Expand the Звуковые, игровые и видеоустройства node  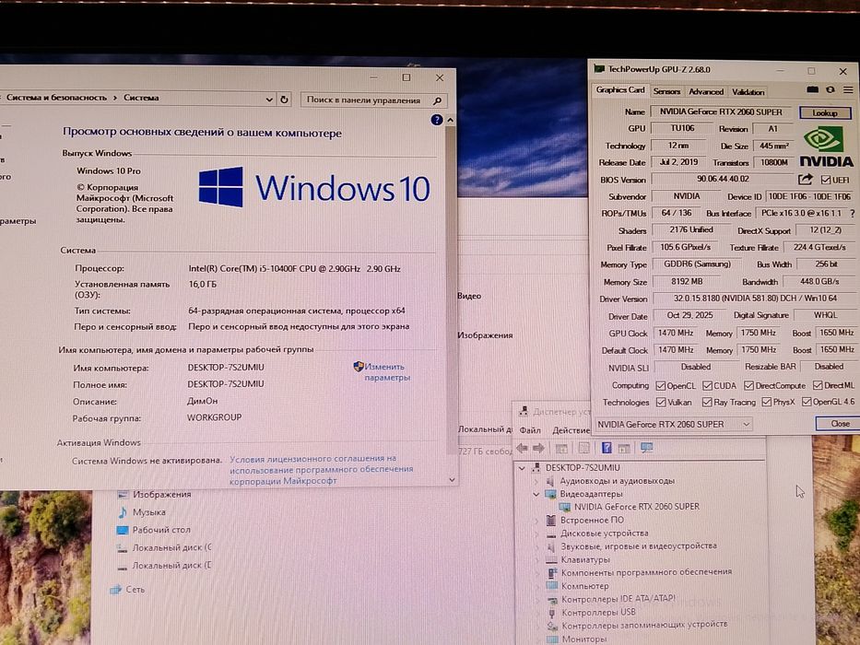[537, 546]
